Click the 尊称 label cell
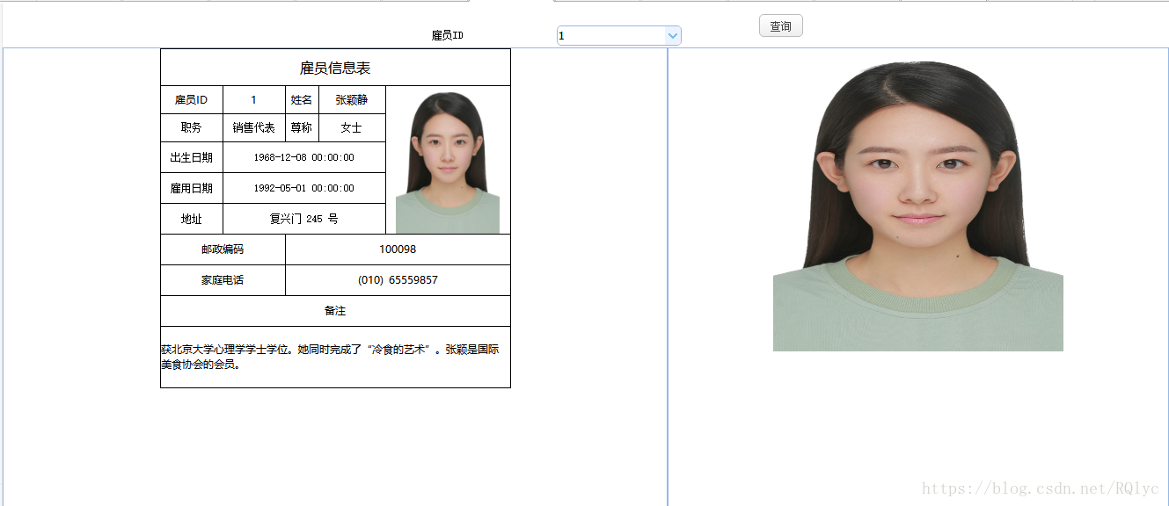The width and height of the screenshot is (1169, 506). pyautogui.click(x=302, y=128)
